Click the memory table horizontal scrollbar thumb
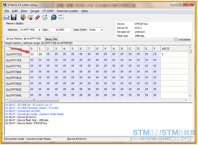This screenshot has height=145, width=198. click(34, 100)
